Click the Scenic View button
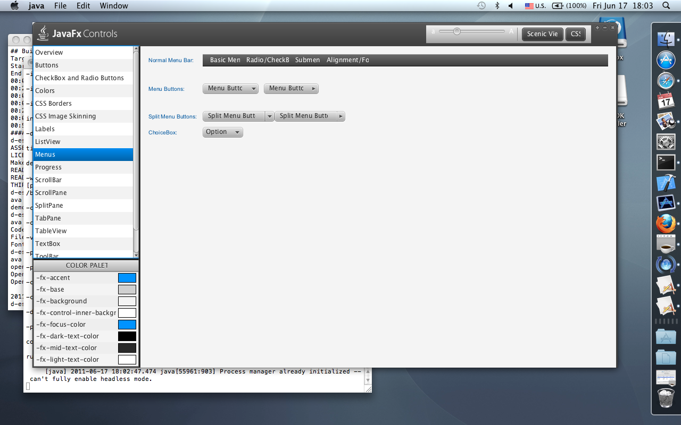The image size is (681, 425). pos(542,34)
